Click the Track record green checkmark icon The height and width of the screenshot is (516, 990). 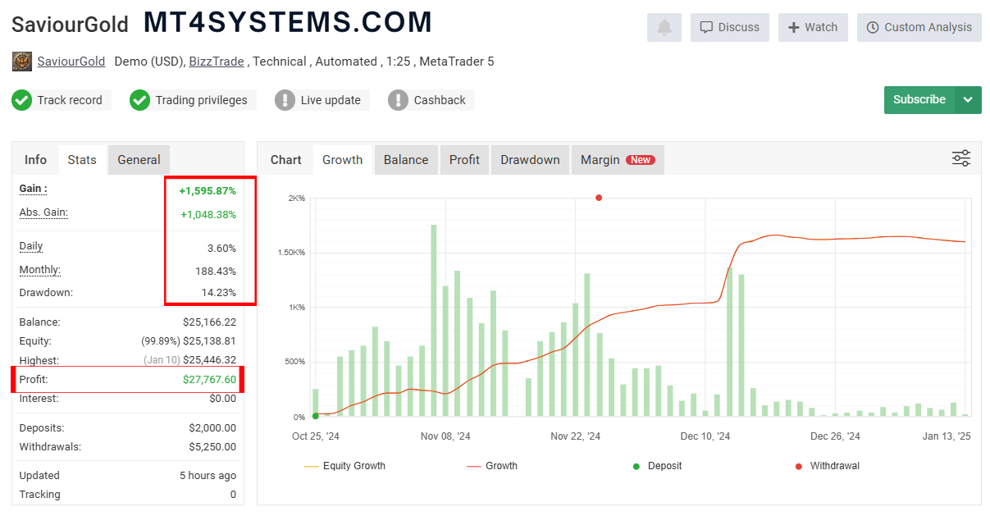point(21,100)
